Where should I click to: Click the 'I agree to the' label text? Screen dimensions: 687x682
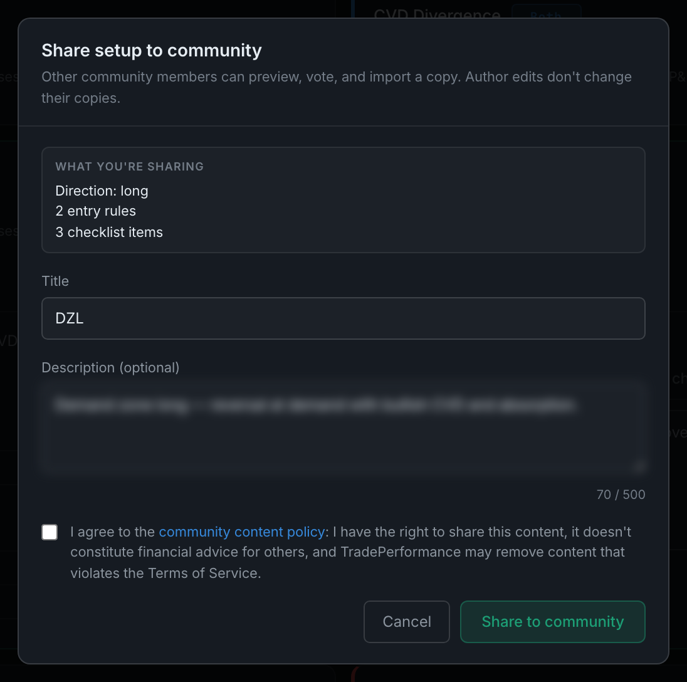tap(113, 532)
